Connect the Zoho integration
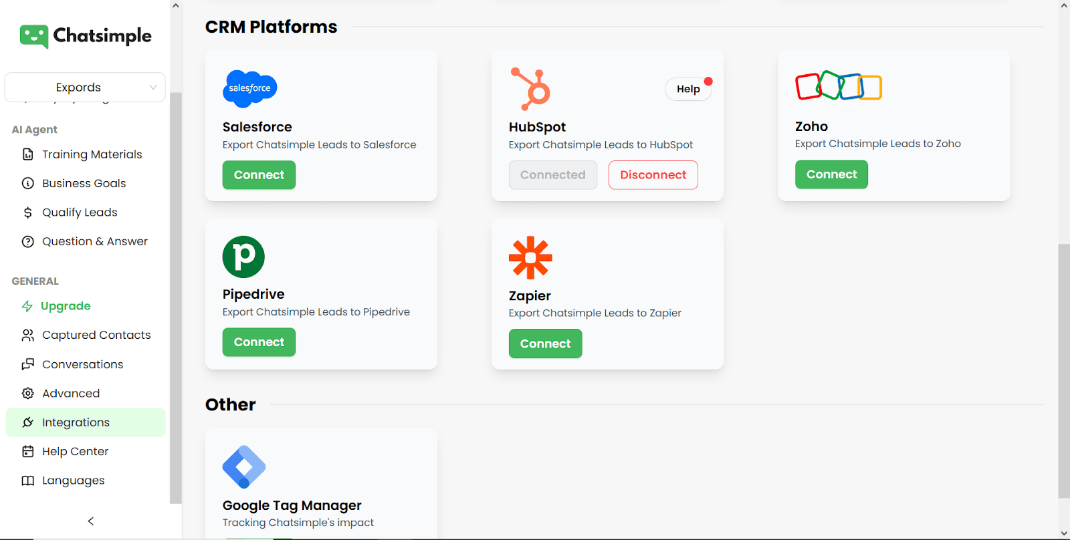1070x540 pixels. pos(831,174)
